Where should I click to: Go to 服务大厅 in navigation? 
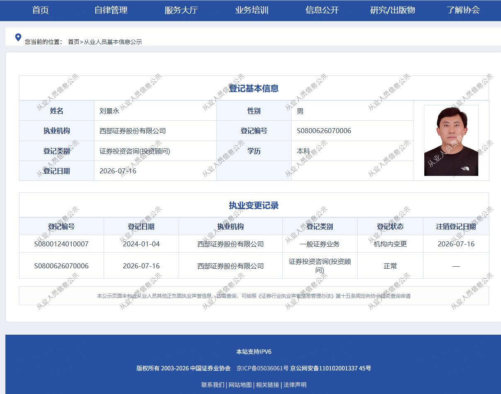point(181,10)
